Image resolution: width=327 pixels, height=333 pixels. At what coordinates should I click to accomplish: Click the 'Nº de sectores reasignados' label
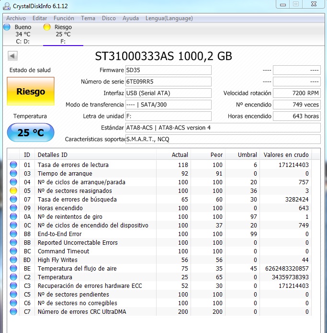(x=75, y=190)
